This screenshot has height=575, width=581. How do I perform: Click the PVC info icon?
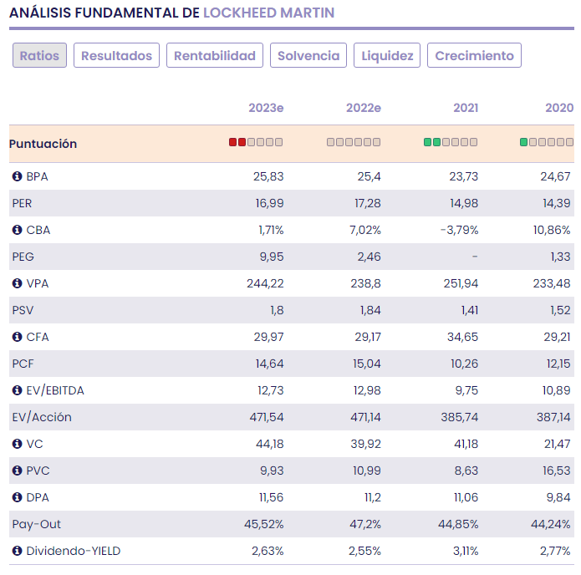(17, 471)
